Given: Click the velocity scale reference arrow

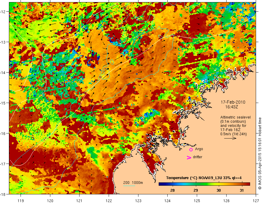Looking at the screenshot, I should point(230,138).
